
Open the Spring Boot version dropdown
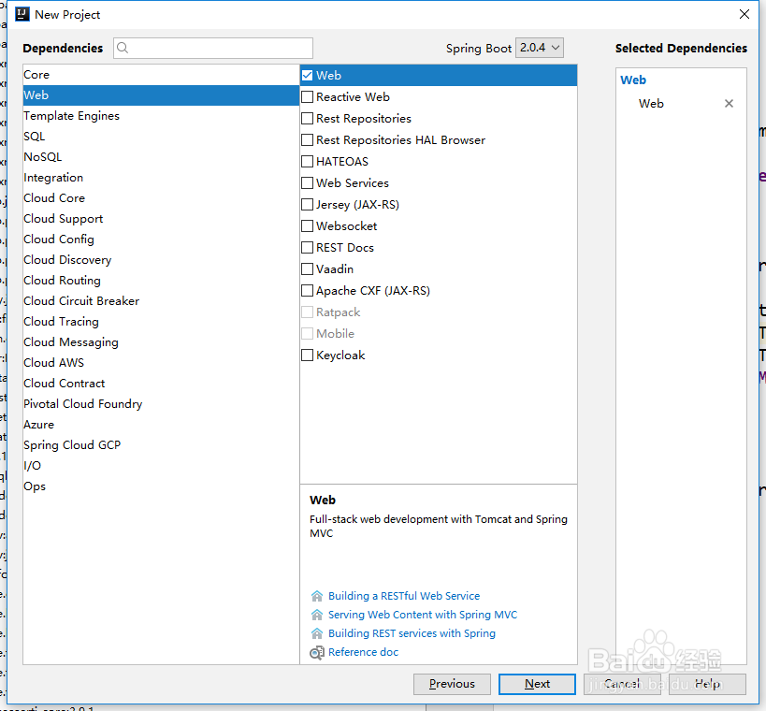pyautogui.click(x=540, y=48)
